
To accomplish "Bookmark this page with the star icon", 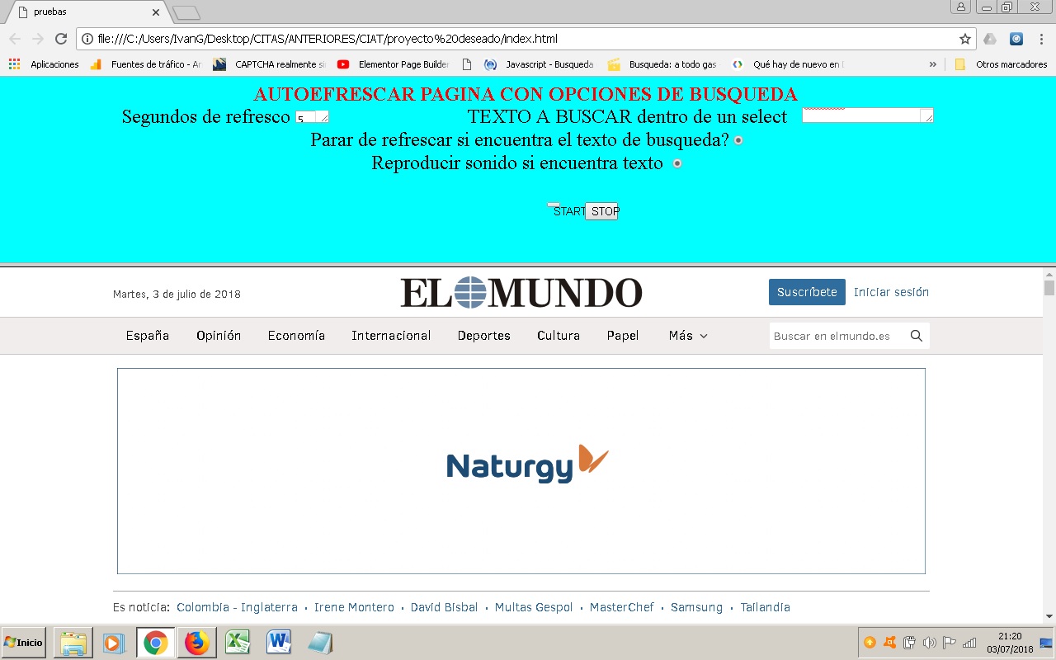I will pos(965,39).
